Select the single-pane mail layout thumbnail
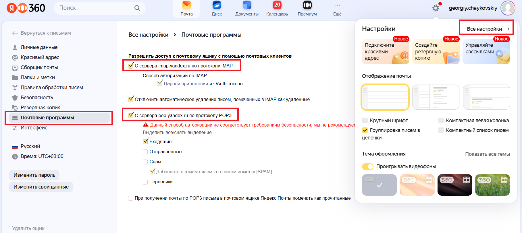 click(x=385, y=97)
